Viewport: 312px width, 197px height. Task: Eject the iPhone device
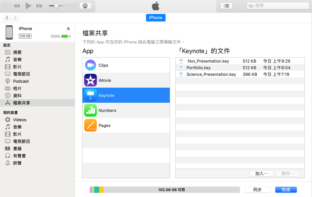68,28
